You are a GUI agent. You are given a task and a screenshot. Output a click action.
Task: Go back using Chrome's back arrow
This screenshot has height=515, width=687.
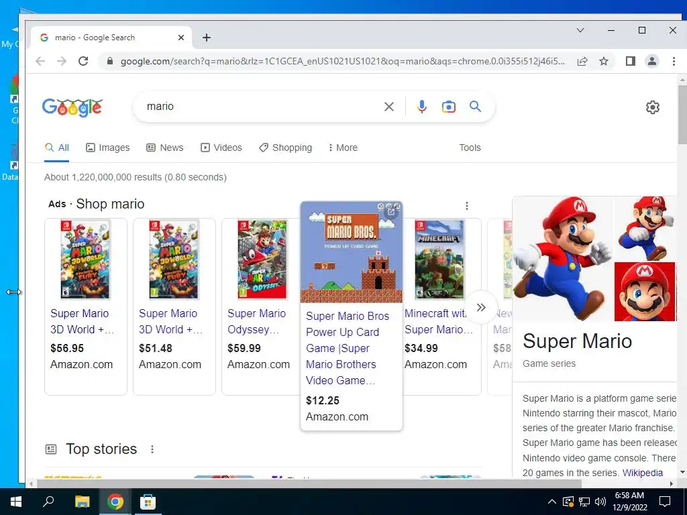pyautogui.click(x=40, y=61)
